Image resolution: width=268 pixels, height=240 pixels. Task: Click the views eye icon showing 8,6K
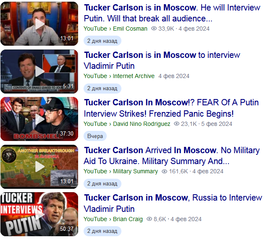coord(150,219)
